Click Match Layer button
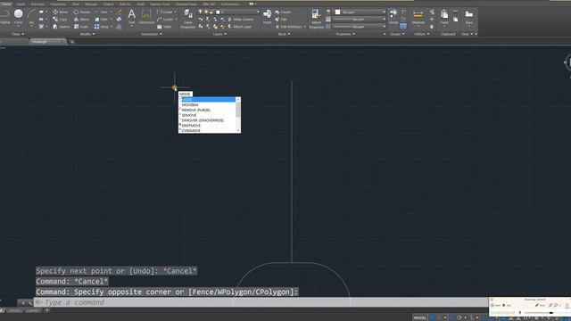 (240, 27)
